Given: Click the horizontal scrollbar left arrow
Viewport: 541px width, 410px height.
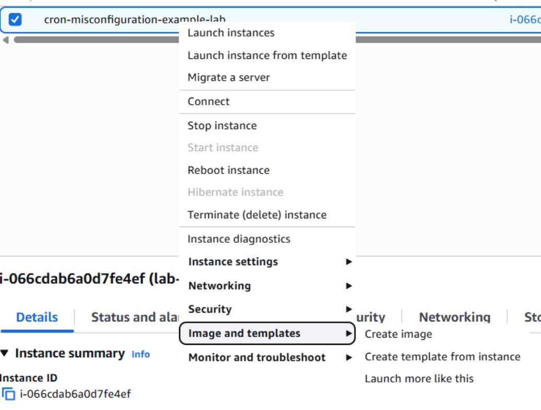Looking at the screenshot, I should point(6,40).
